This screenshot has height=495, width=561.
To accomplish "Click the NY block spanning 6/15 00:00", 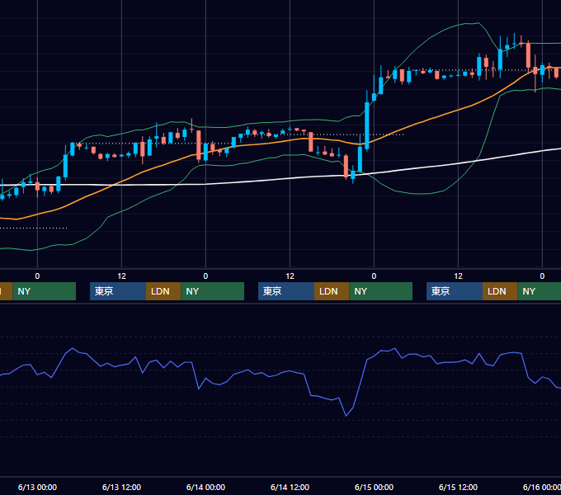I will [x=380, y=291].
